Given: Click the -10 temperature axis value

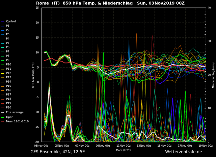Looking at the screenshot, I should click(37, 112).
